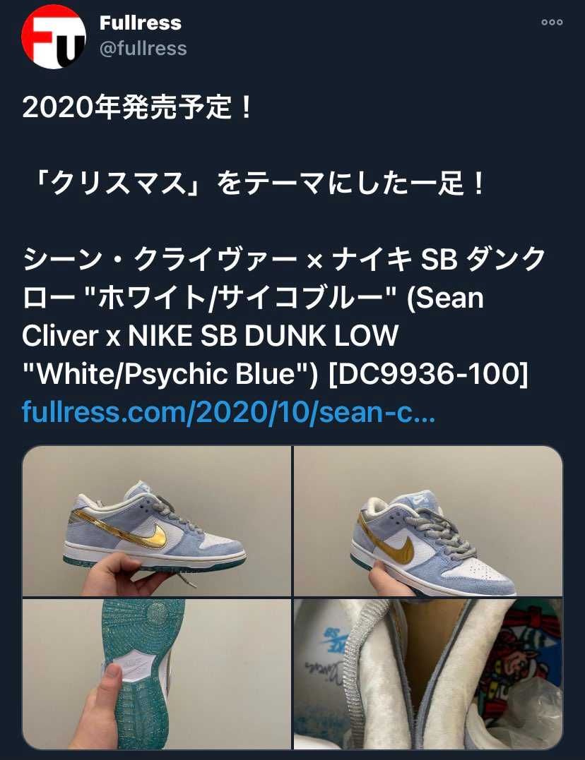Open the Fullress profile avatar

(54, 37)
